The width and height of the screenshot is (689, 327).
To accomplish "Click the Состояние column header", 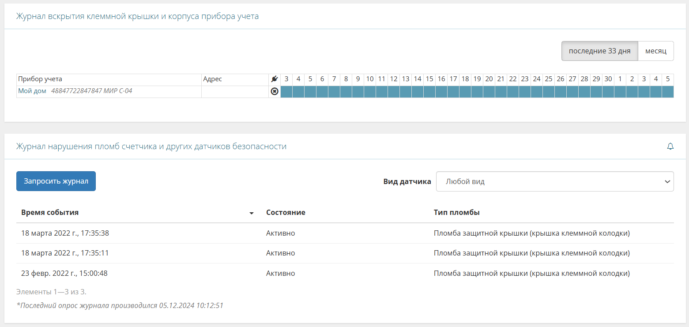I will point(286,212).
